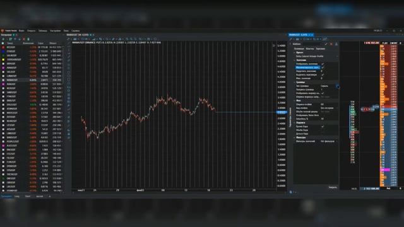Select the MANAUSDT row in watchlist
404x227 pixels.
(x=32, y=80)
